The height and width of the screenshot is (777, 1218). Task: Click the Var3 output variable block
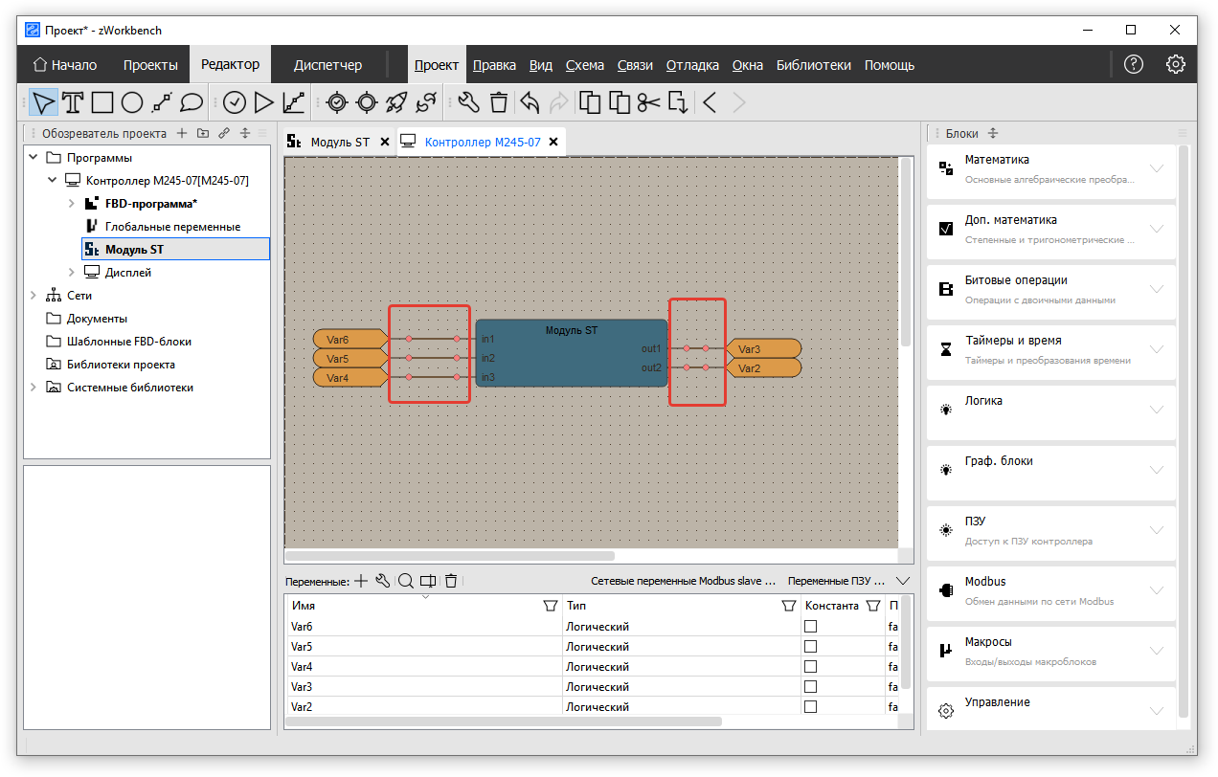point(762,349)
